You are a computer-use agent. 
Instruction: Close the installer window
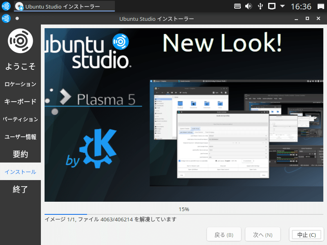tap(318, 18)
